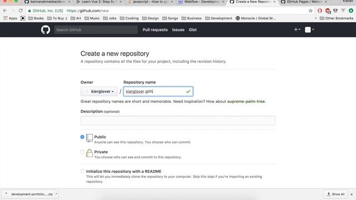Image resolution: width=356 pixels, height=200 pixels.
Task: Use suggested name supreme-palm-tree
Action: [246, 101]
